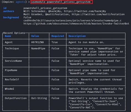The image size is (131, 112).
Task: Click the Value column header
Action: [35, 36]
